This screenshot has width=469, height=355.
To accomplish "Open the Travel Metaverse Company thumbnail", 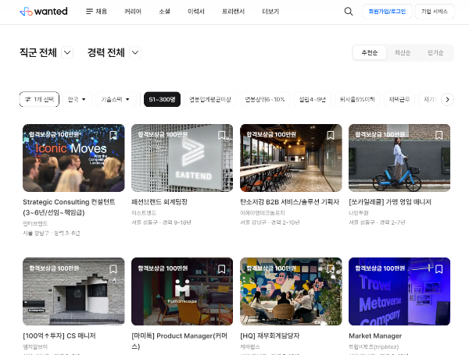I will click(399, 291).
